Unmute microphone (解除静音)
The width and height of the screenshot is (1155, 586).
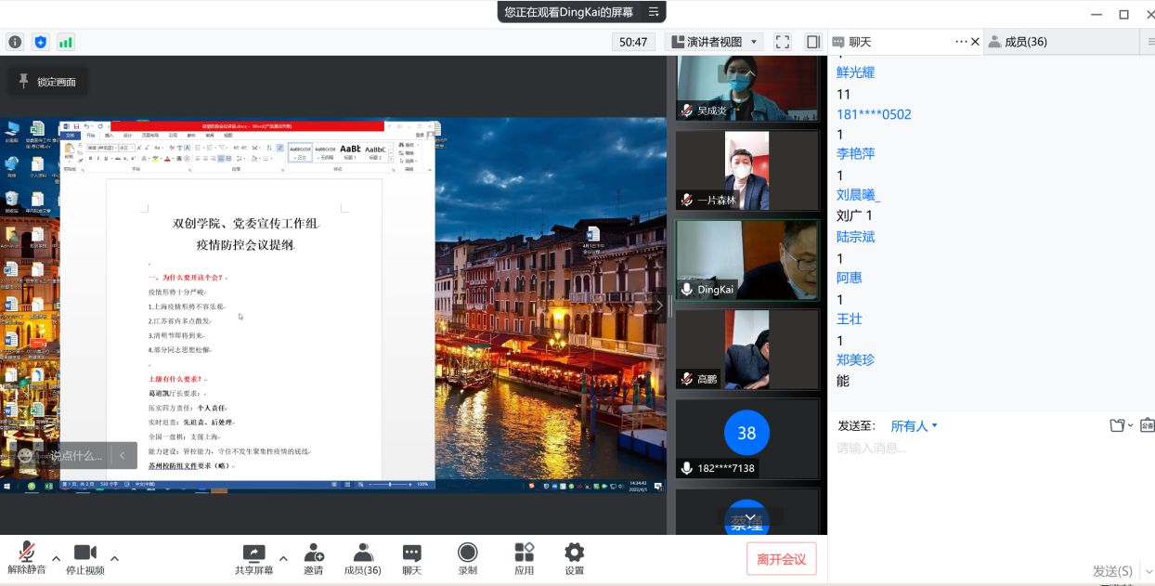(x=27, y=559)
